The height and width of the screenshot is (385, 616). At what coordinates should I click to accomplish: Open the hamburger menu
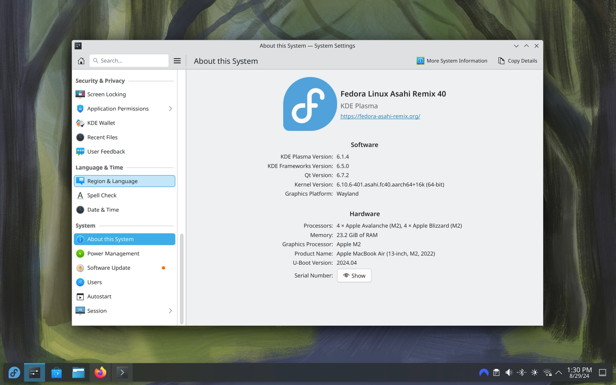(177, 61)
